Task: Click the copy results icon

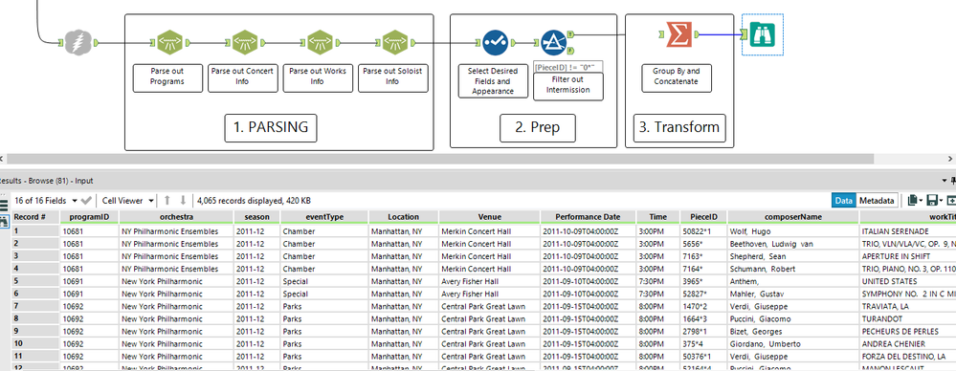Action: (913, 201)
